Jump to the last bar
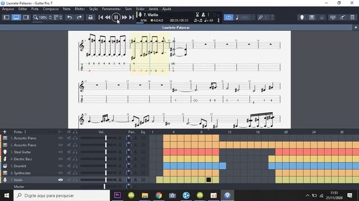This screenshot has width=359, height=201. click(131, 17)
